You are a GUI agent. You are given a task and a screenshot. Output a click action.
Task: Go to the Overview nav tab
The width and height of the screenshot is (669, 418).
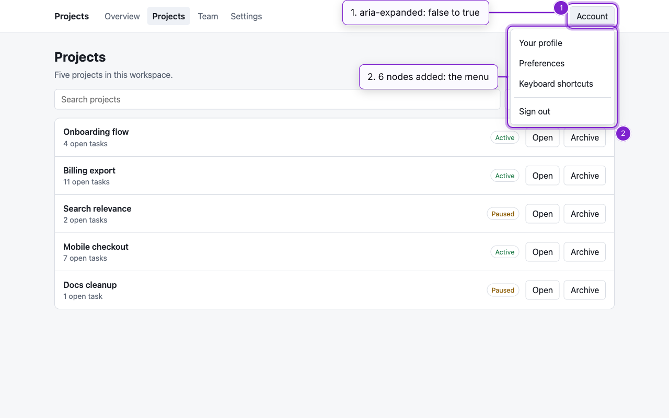pos(122,16)
